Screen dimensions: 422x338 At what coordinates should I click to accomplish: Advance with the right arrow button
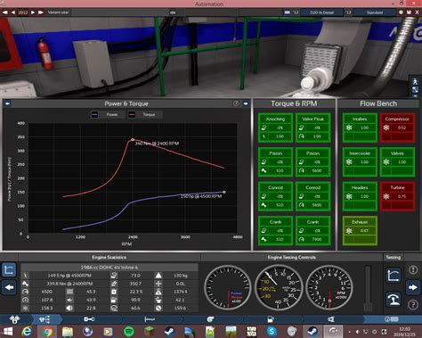tap(413, 287)
